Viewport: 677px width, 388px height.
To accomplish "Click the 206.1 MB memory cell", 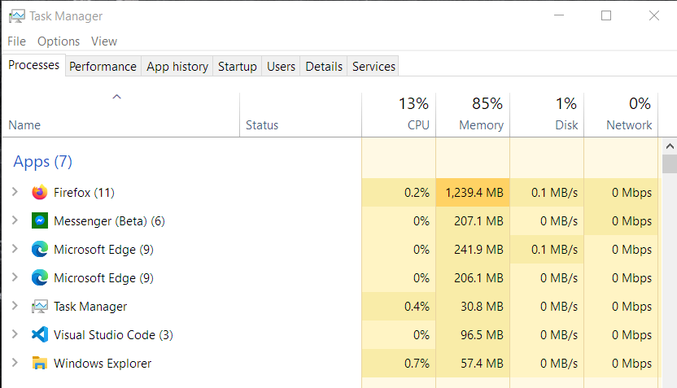I will pos(473,278).
